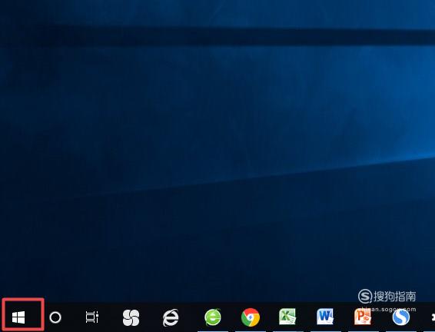Launch Google Chrome from the taskbar
Viewport: 435px width, 332px height.
tap(251, 317)
